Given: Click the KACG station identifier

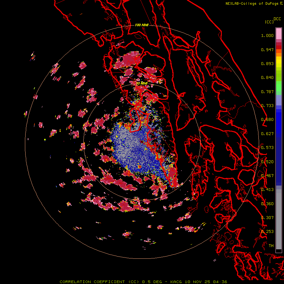Looking at the screenshot, I should (176, 282).
